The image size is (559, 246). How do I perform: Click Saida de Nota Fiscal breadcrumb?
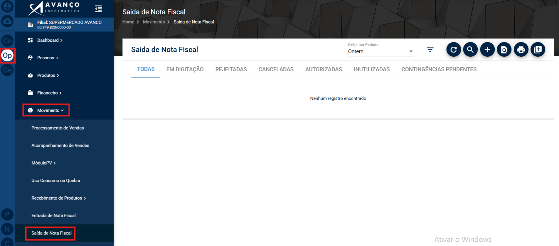click(x=194, y=22)
